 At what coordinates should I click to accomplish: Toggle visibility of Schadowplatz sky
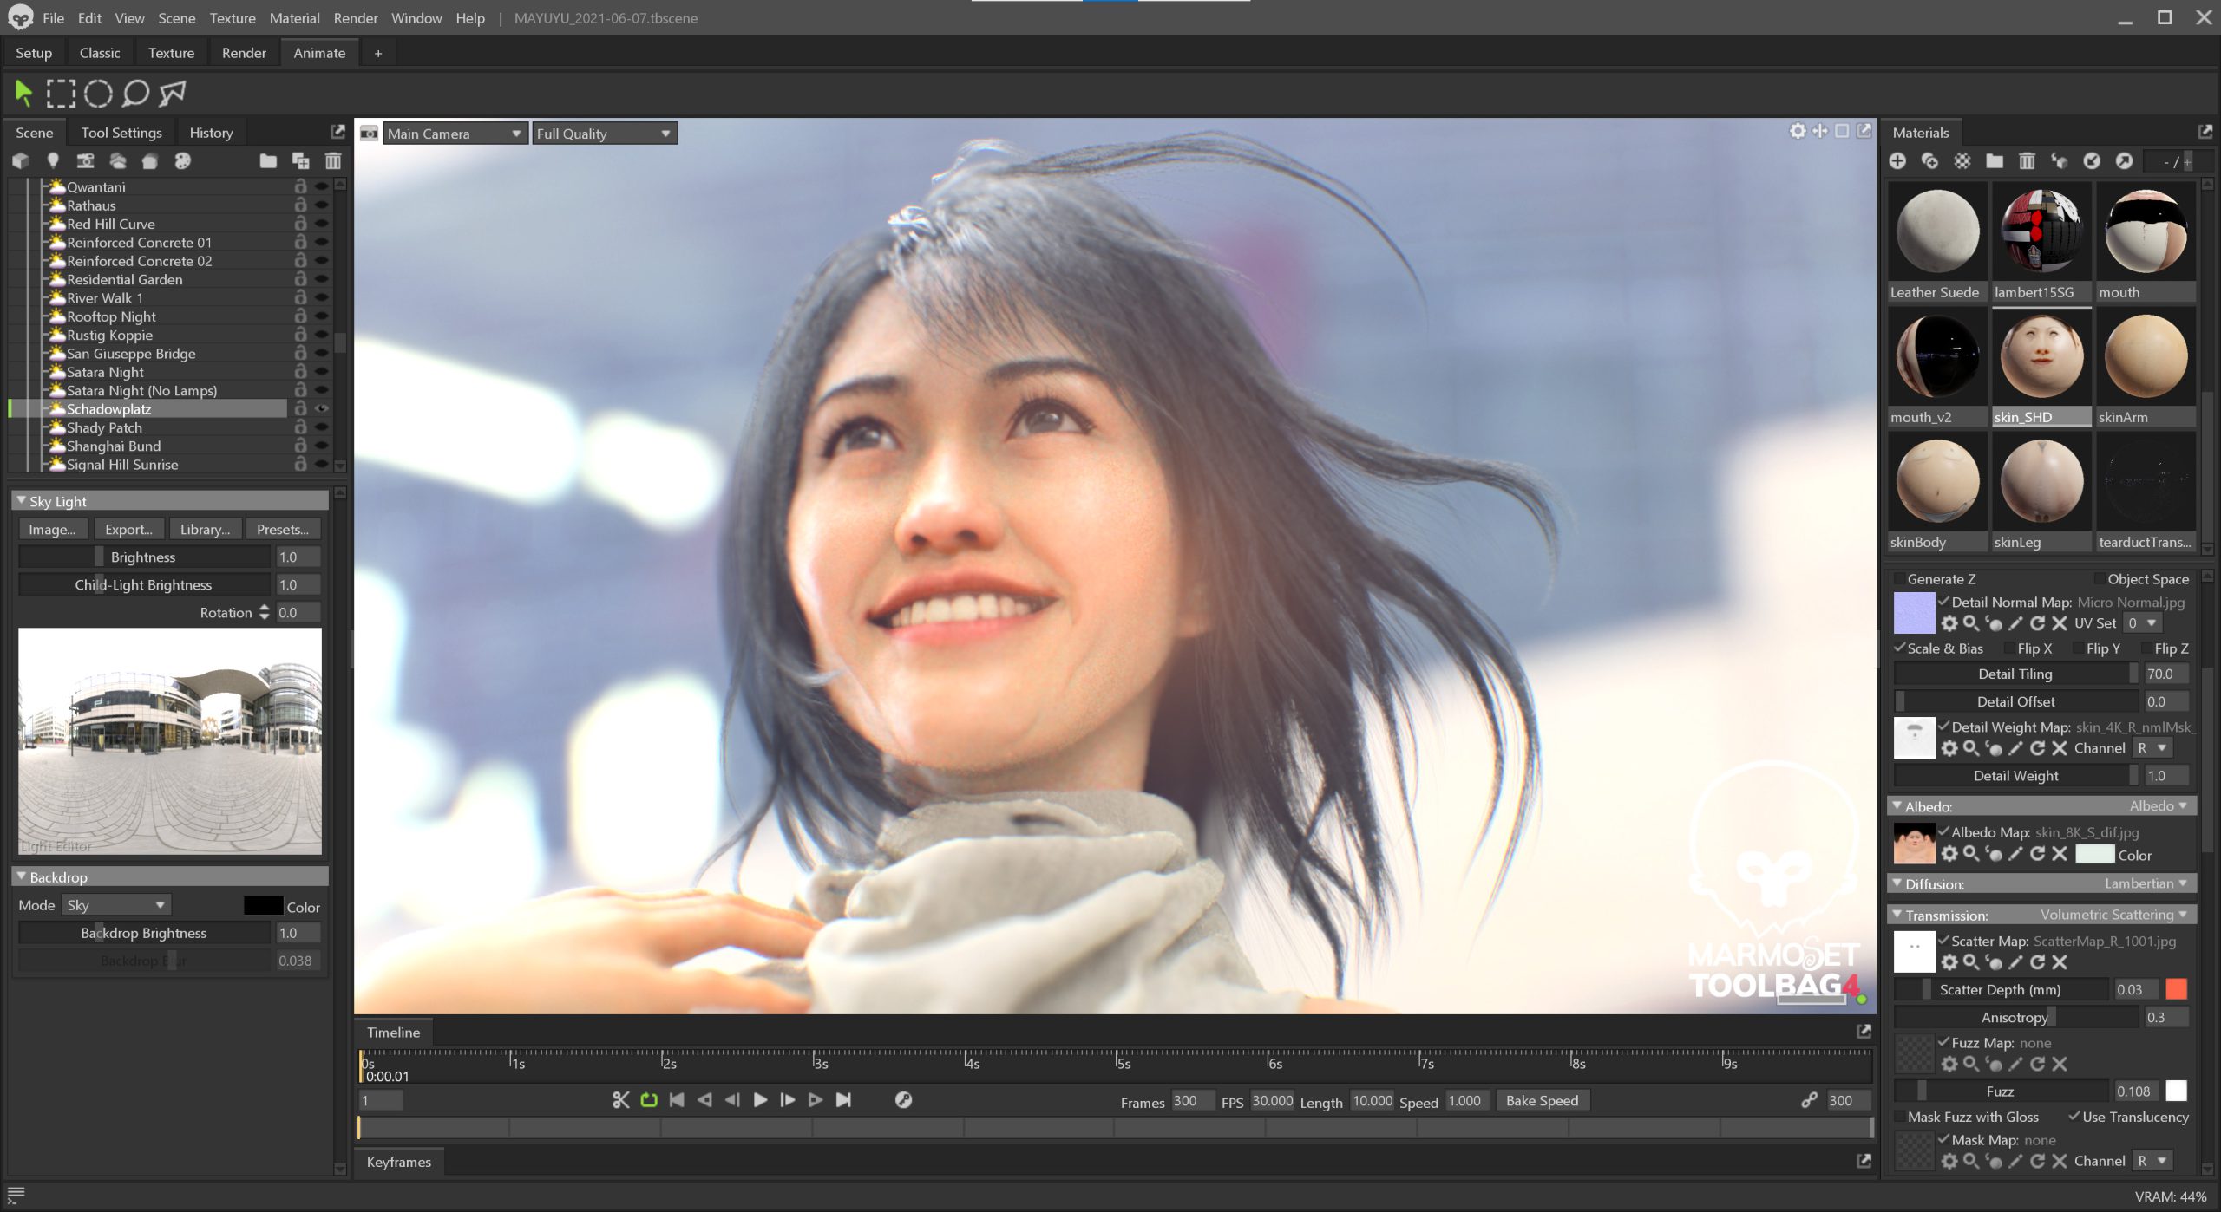click(x=322, y=409)
